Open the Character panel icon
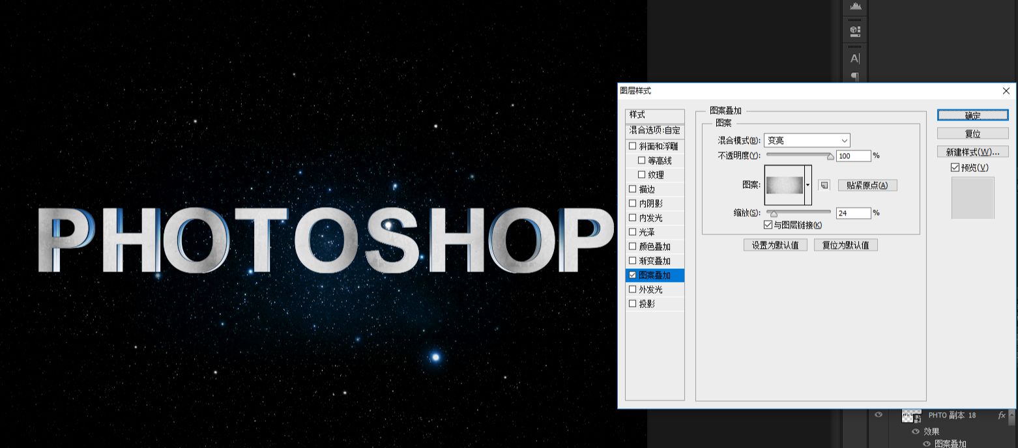This screenshot has width=1018, height=448. point(855,59)
